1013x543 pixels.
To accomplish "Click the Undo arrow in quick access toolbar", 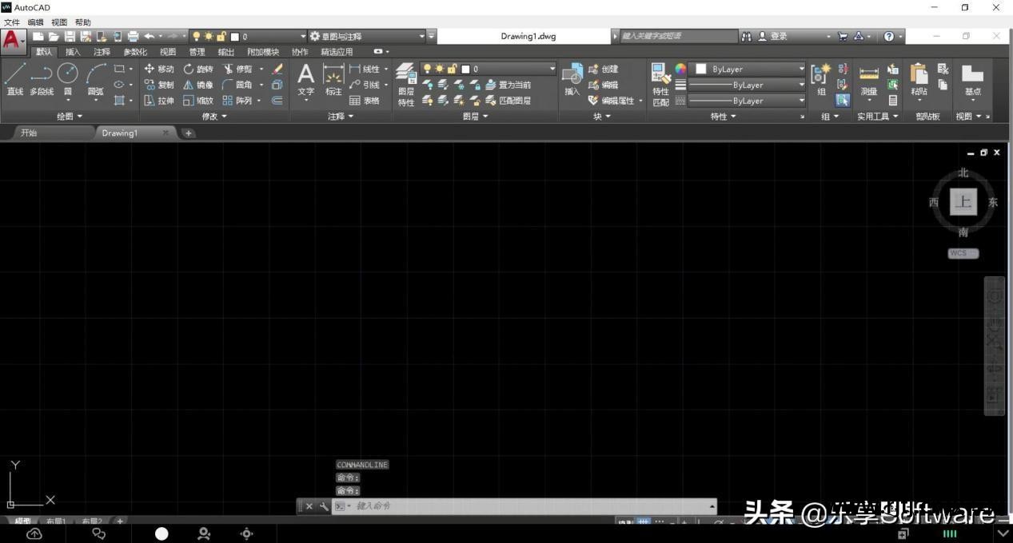I will [x=149, y=36].
